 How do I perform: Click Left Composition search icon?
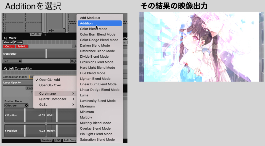[6, 68]
